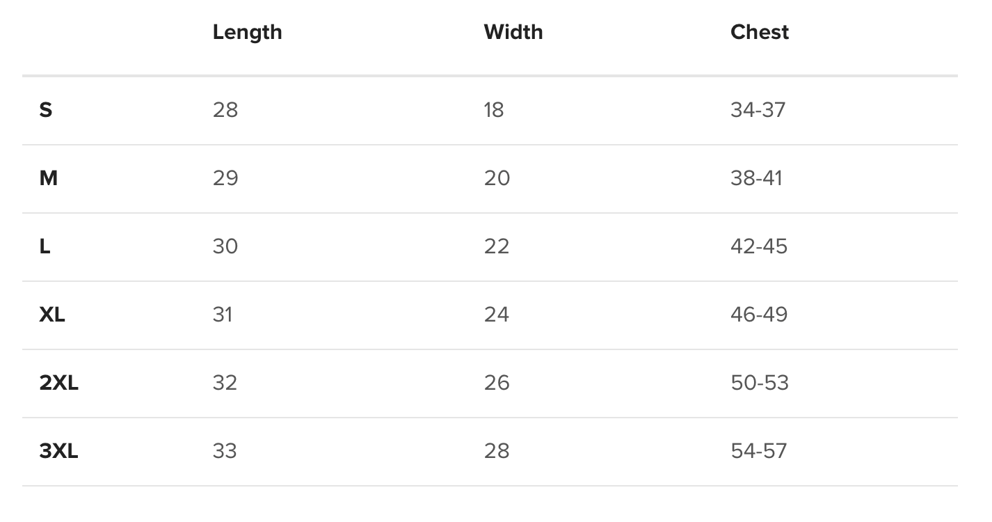Image resolution: width=992 pixels, height=522 pixels.
Task: Click chest range 34-37
Action: 758,110
